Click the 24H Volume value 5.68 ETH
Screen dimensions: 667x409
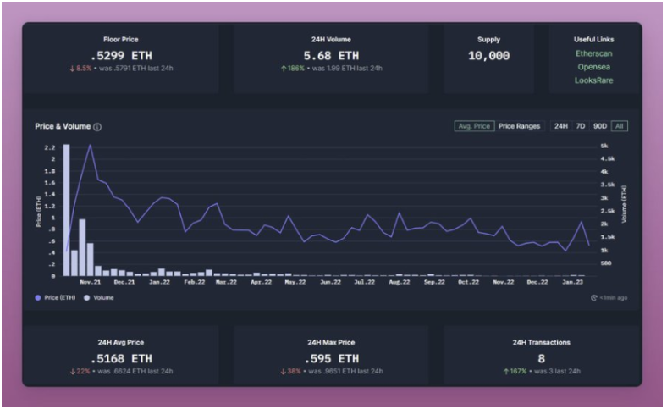pos(331,56)
